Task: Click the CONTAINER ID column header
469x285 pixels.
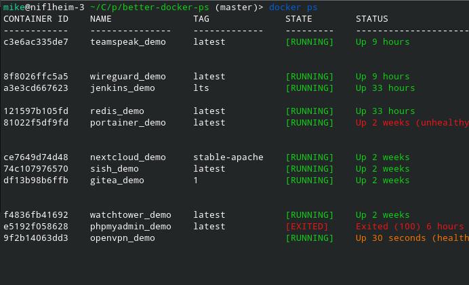Action: 36,18
